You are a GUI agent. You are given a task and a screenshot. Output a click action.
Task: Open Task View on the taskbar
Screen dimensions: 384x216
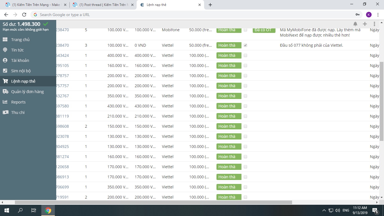pos(34,210)
